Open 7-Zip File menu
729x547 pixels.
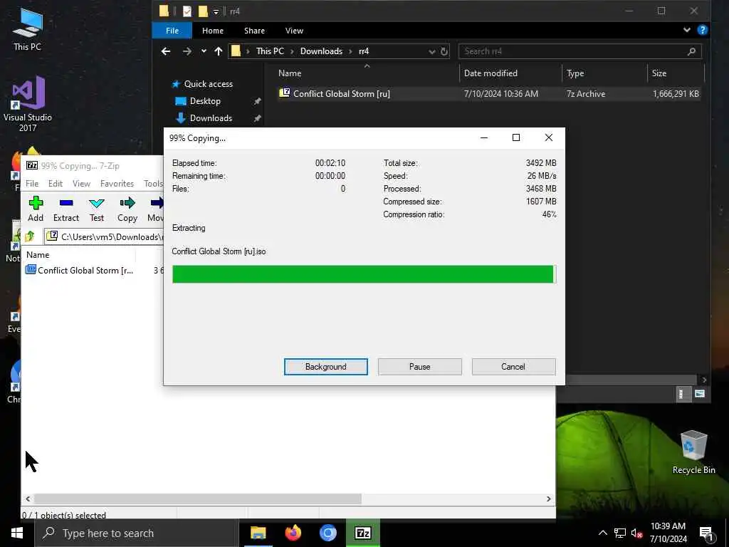(32, 184)
